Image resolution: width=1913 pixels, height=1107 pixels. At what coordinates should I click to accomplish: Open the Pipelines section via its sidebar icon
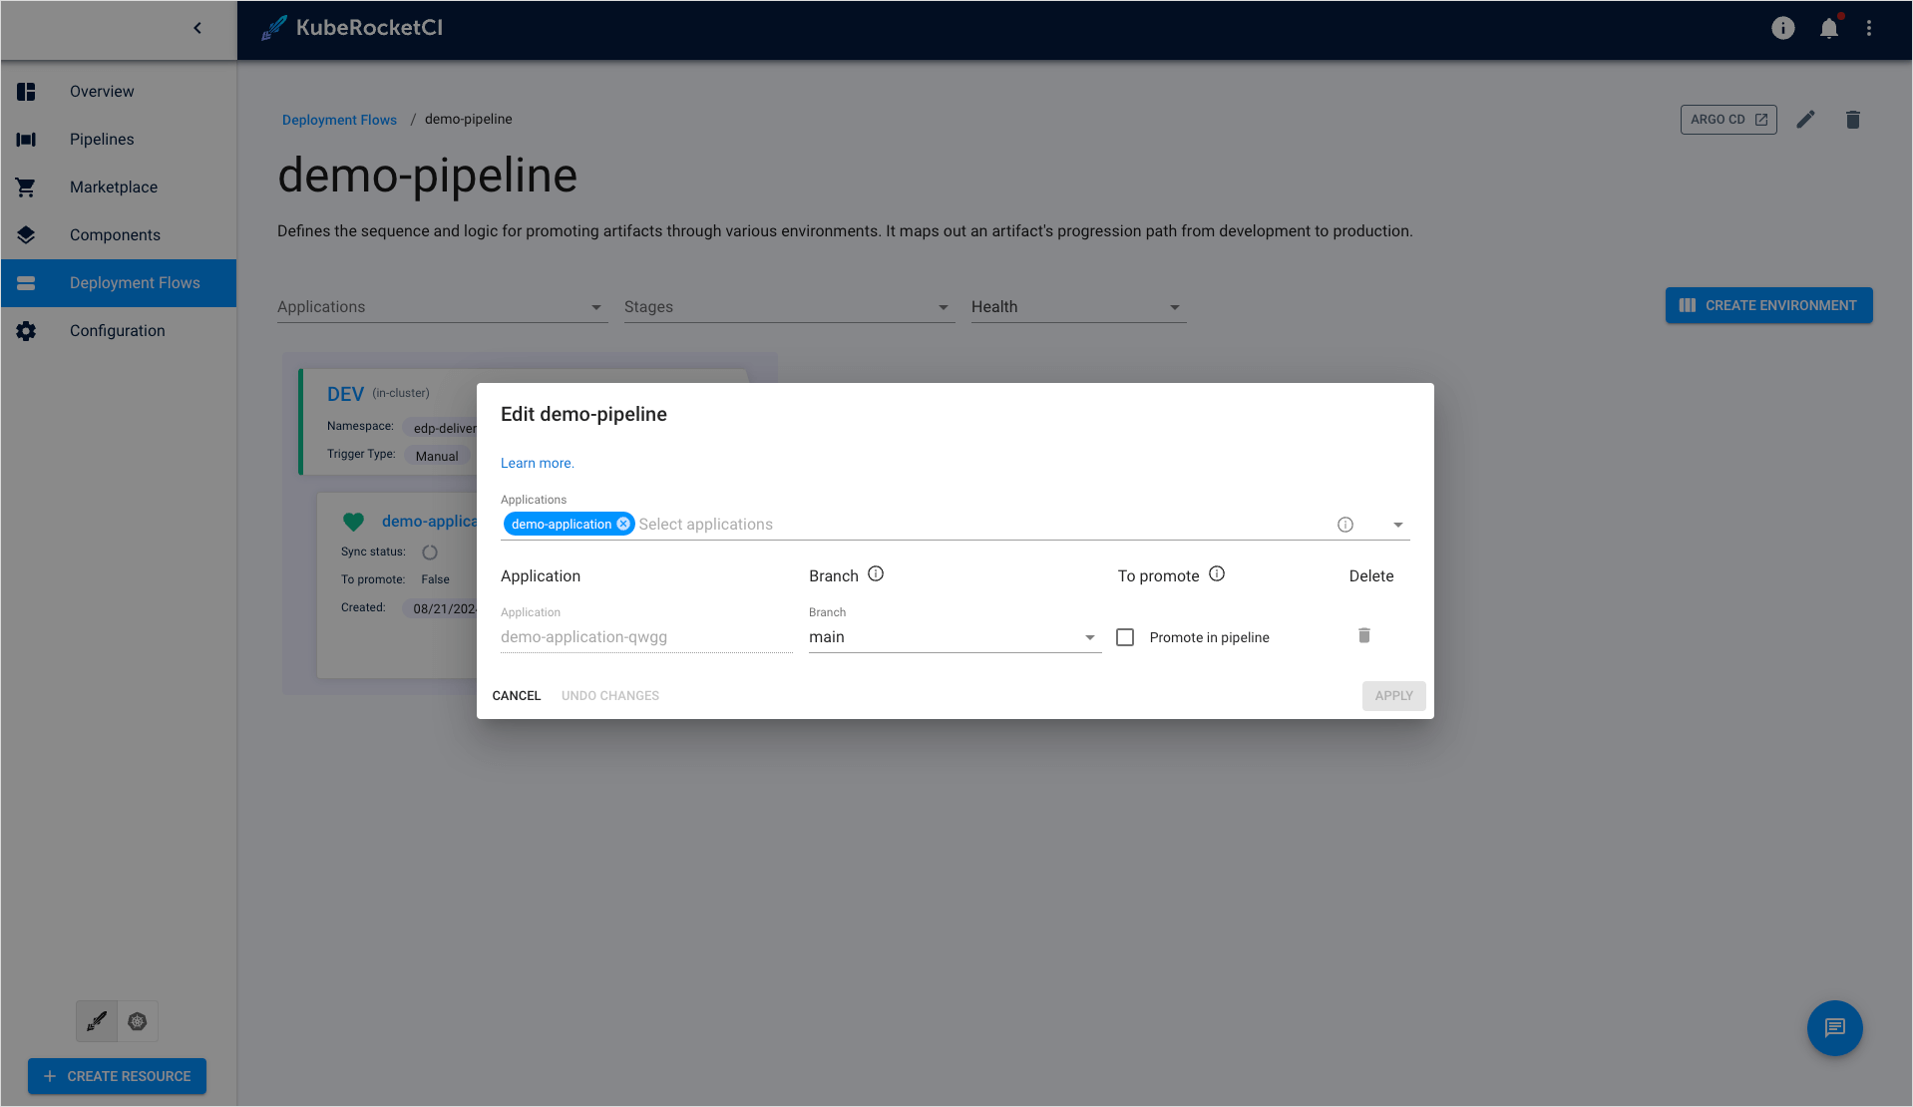pos(26,139)
